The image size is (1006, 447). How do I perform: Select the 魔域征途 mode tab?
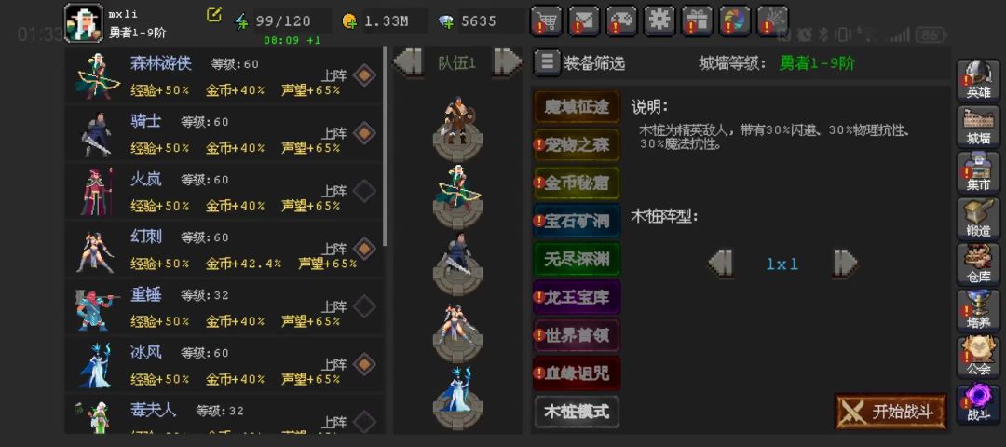(x=577, y=106)
